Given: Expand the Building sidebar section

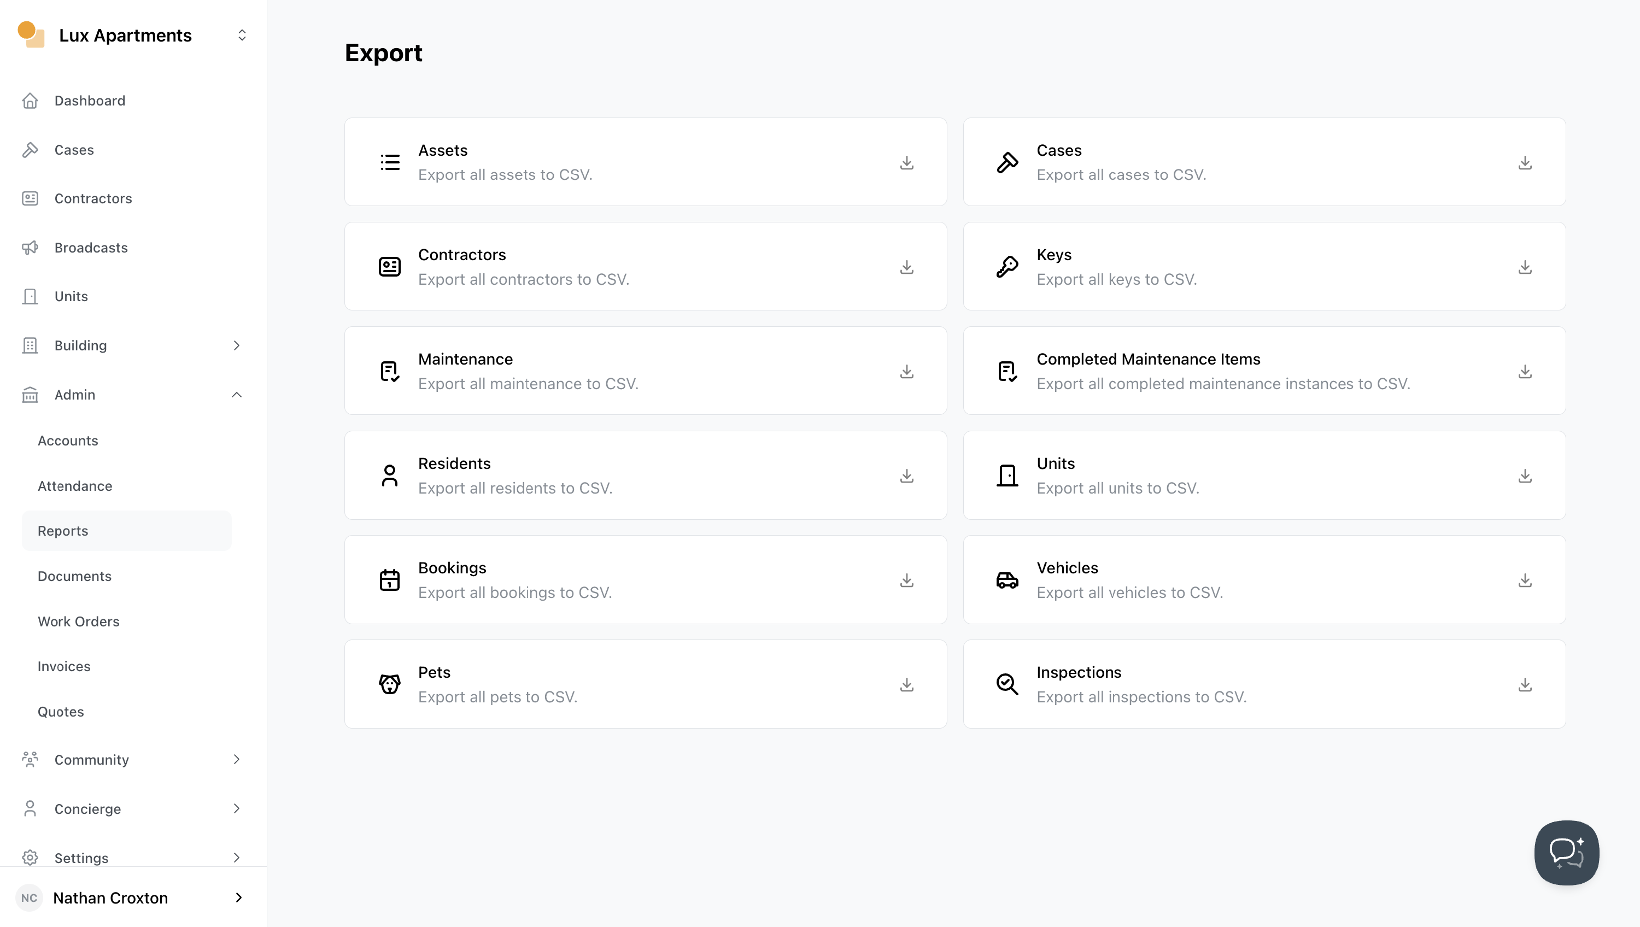Looking at the screenshot, I should (236, 346).
